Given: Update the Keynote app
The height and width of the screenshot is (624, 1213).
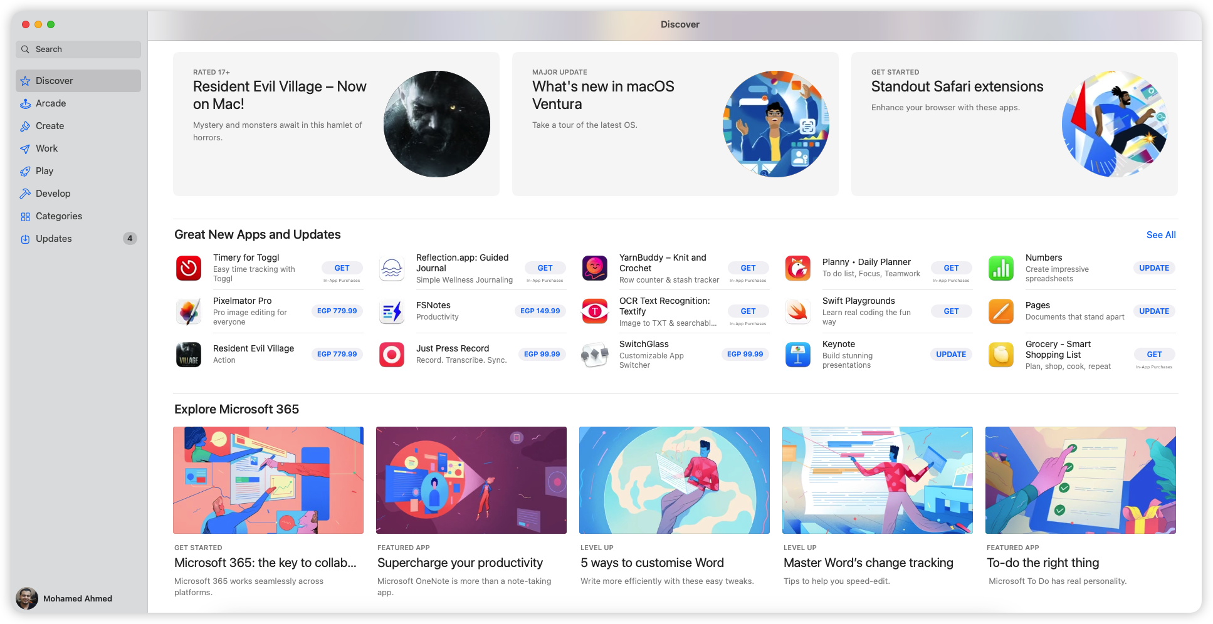Looking at the screenshot, I should coord(951,355).
